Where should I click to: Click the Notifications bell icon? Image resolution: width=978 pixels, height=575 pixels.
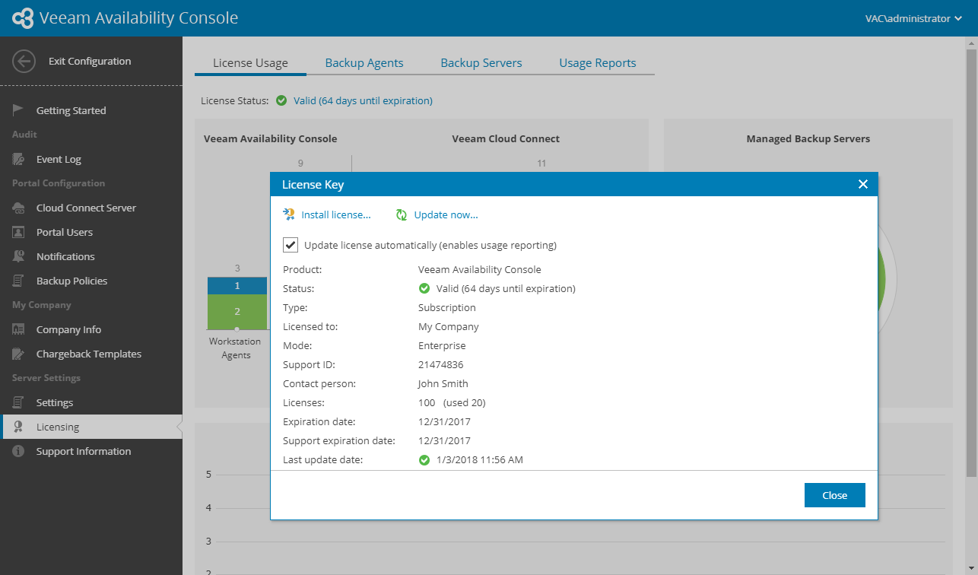18,256
